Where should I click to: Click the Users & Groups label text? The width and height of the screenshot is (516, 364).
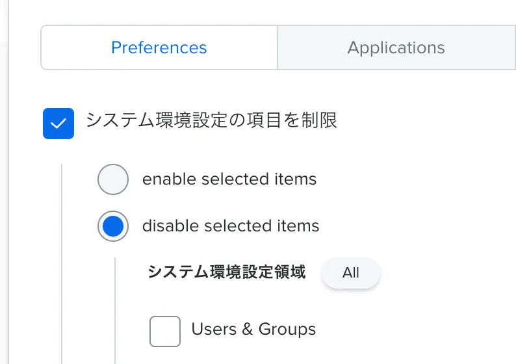pyautogui.click(x=253, y=330)
